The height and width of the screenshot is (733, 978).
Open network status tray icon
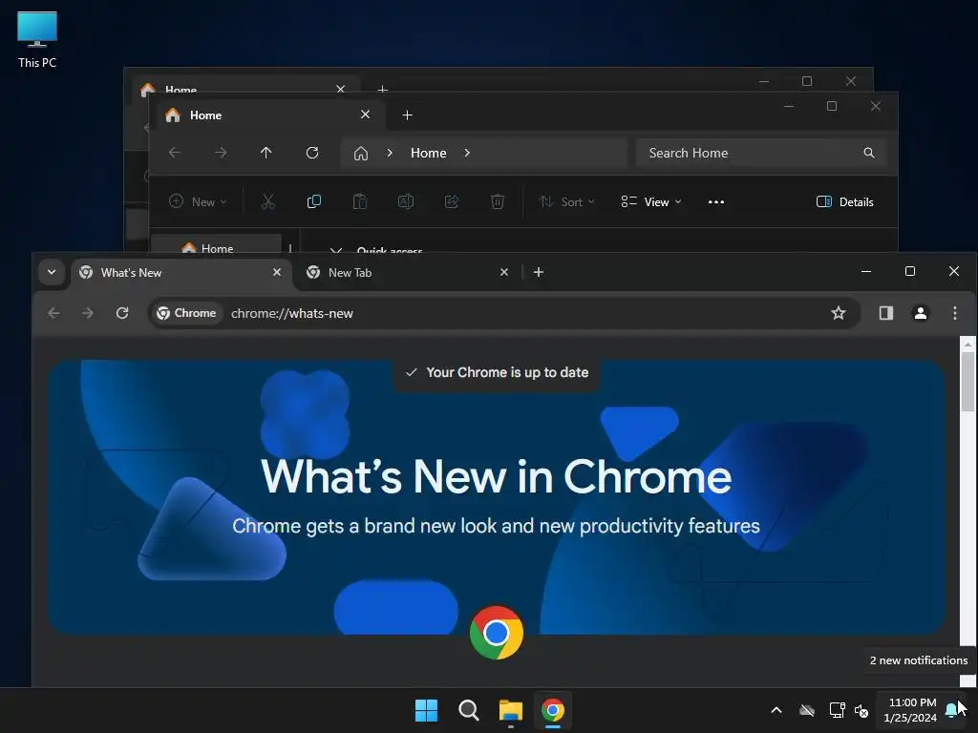(837, 710)
